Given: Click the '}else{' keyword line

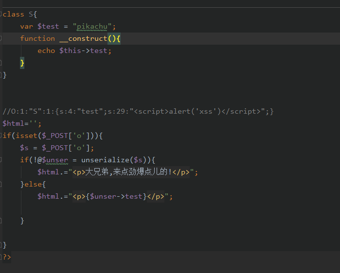Looking at the screenshot, I should point(33,184).
